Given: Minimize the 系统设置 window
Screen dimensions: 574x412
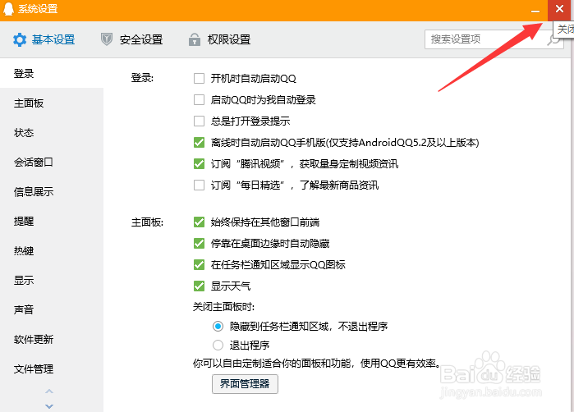Looking at the screenshot, I should click(535, 10).
